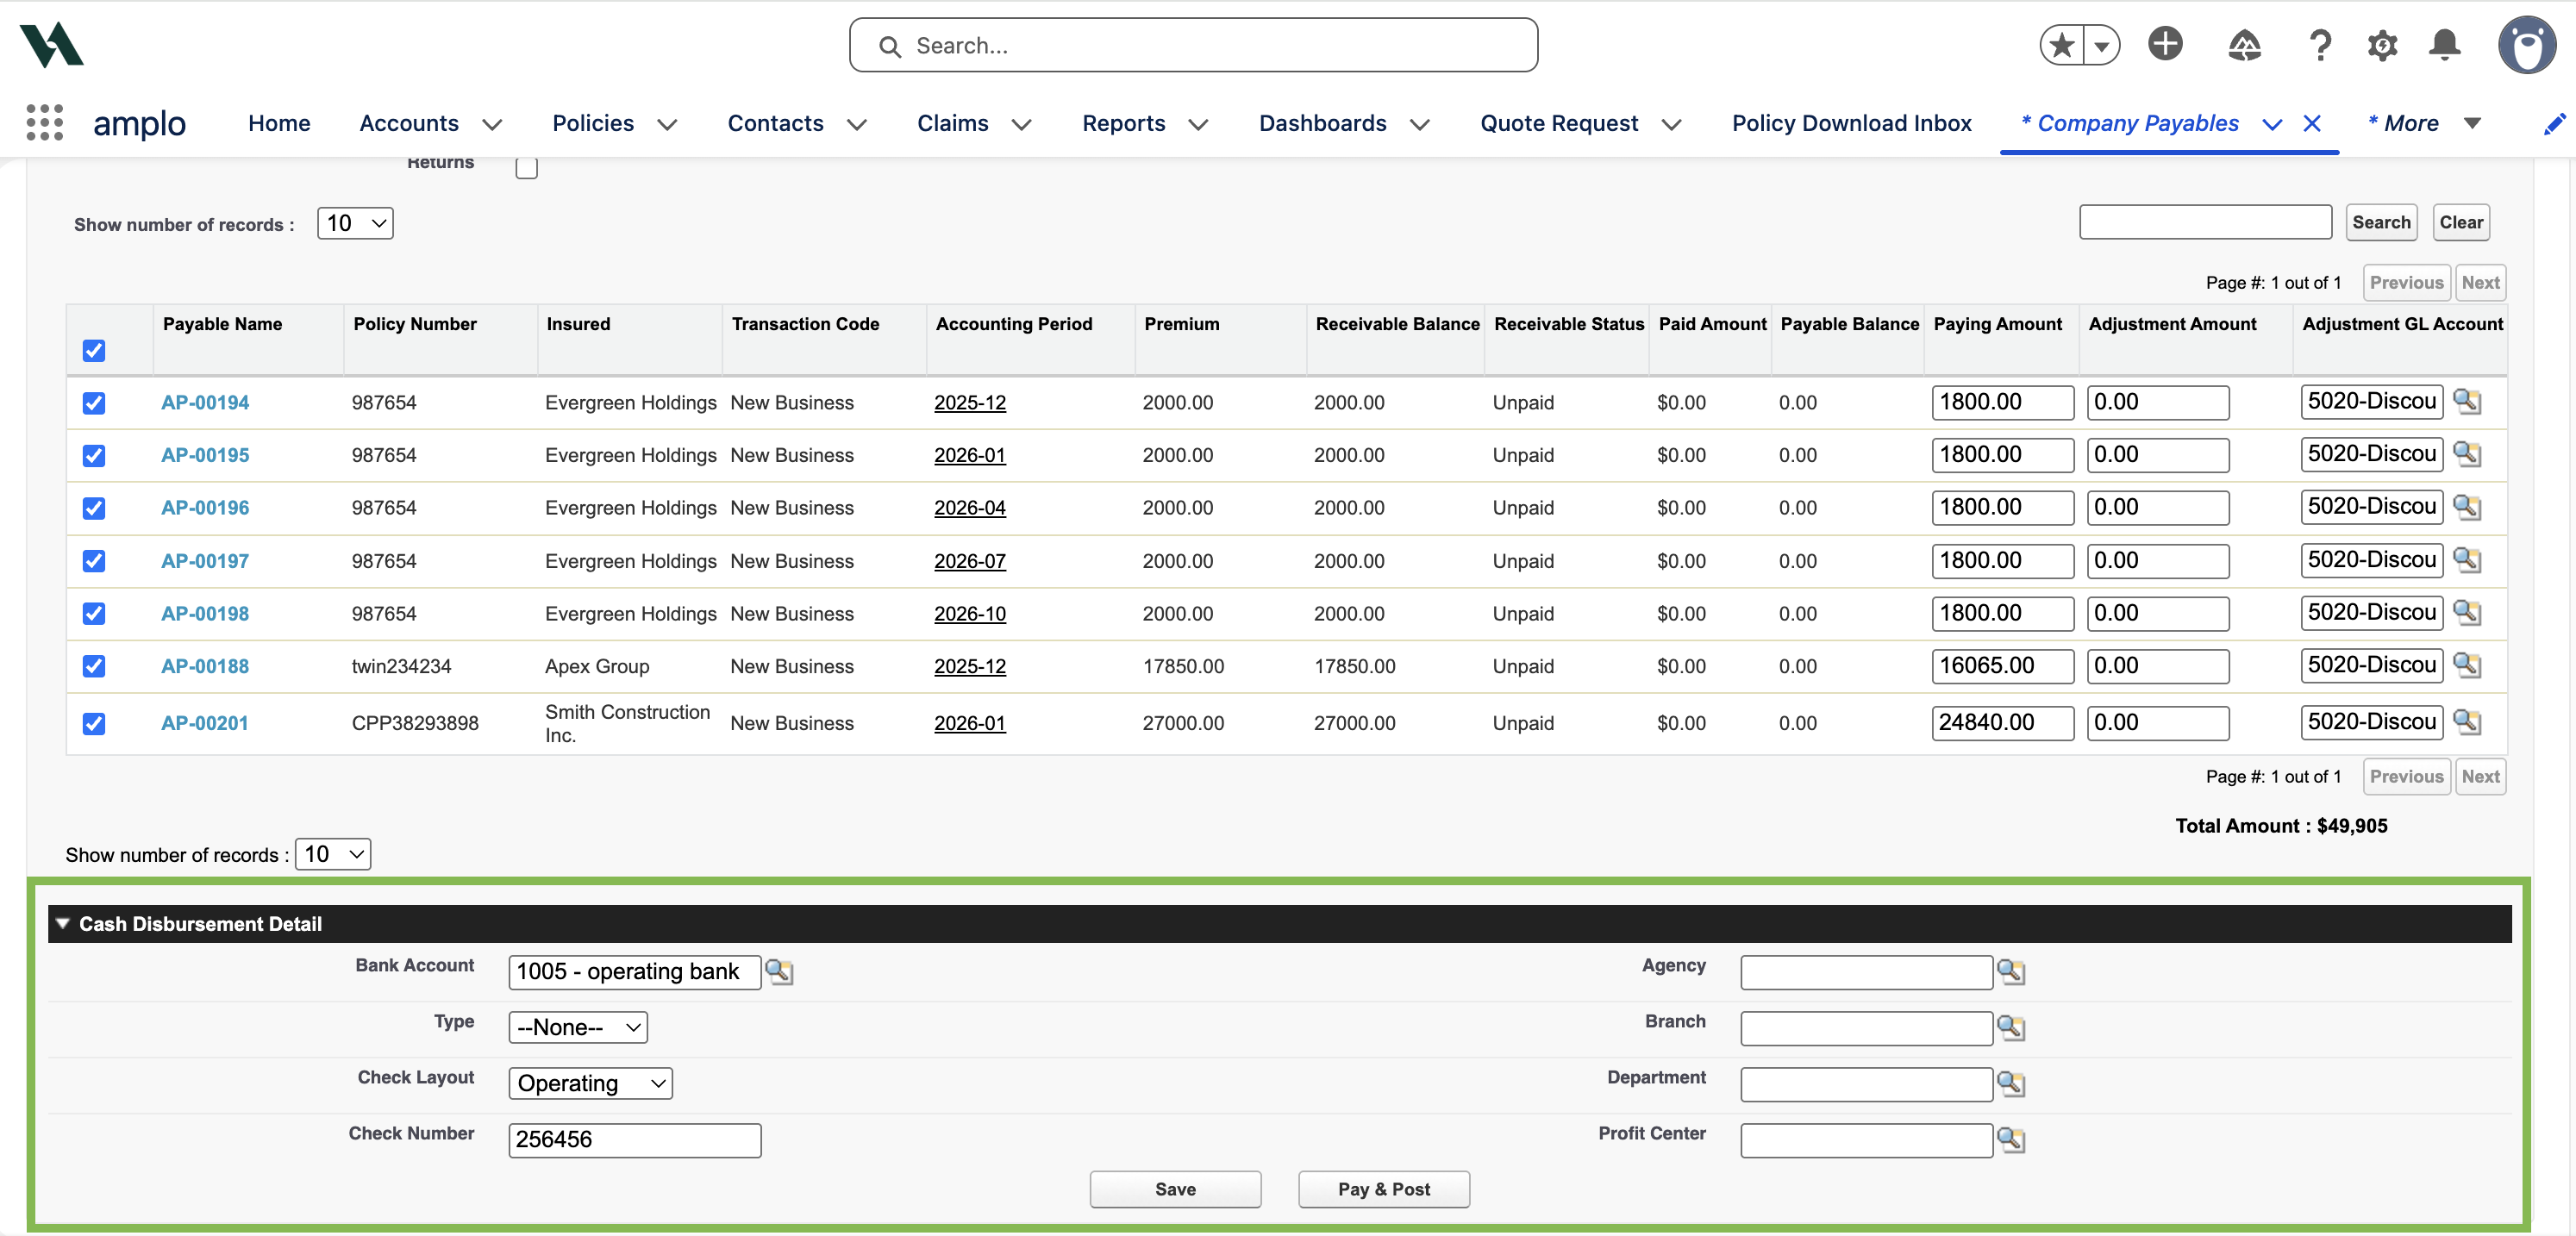This screenshot has width=2576, height=1236.
Task: Click the amplo logo at top left
Action: [51, 44]
